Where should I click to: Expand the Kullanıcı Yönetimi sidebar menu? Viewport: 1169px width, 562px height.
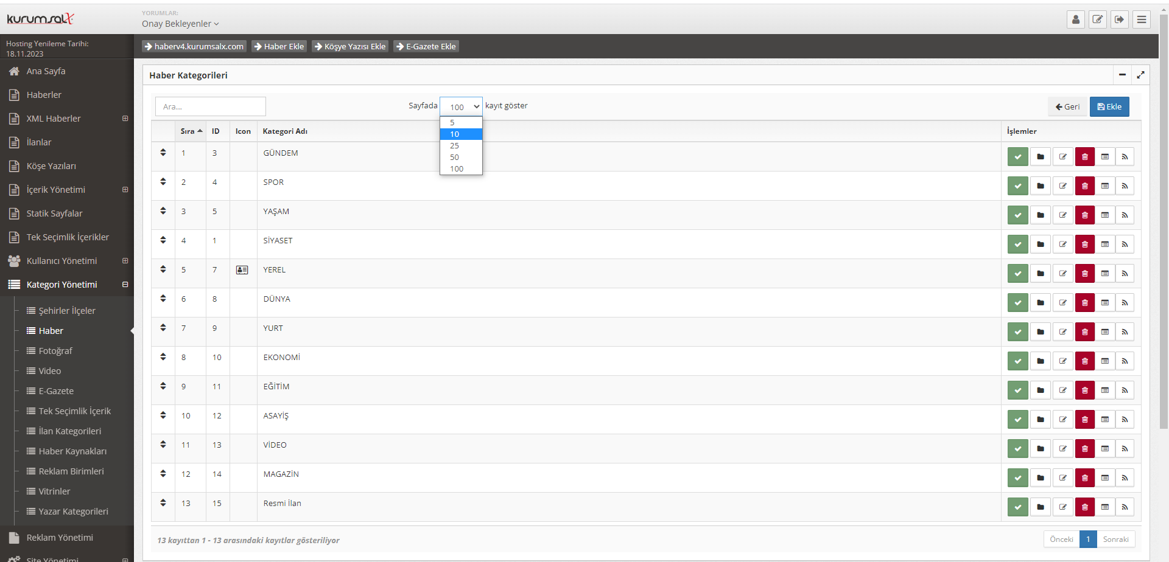click(x=125, y=261)
